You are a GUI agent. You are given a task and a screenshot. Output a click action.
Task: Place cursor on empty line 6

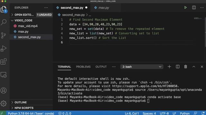[131, 42]
